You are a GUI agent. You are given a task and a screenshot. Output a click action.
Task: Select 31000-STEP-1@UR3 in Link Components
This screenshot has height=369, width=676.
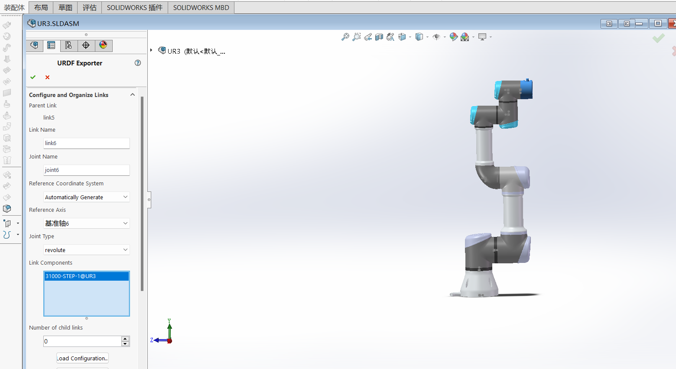coord(87,276)
